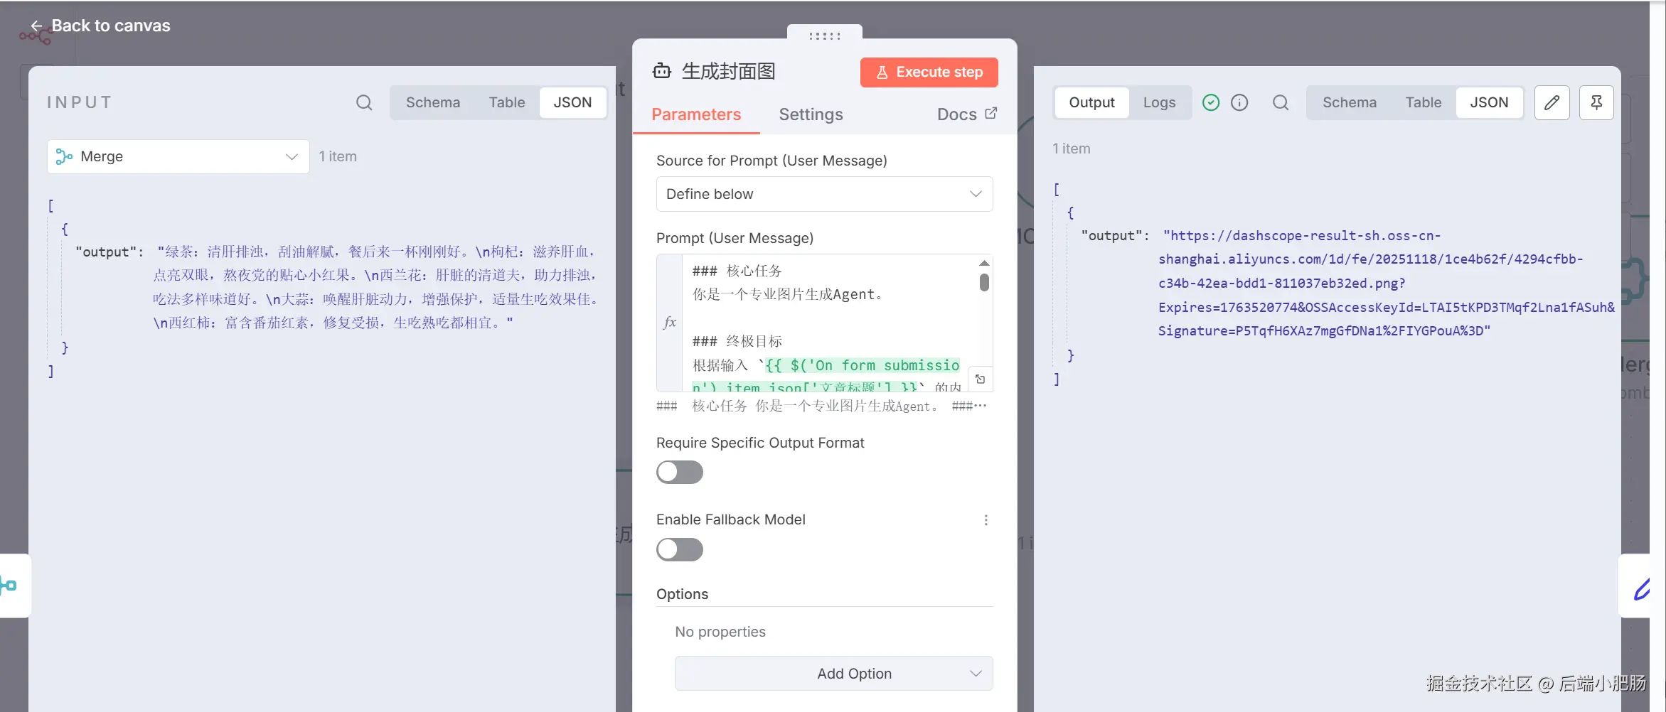Click the input "output" key text
The height and width of the screenshot is (712, 1666).
click(106, 252)
